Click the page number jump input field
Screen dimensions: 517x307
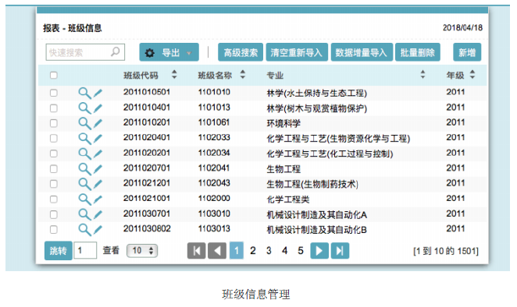(85, 250)
